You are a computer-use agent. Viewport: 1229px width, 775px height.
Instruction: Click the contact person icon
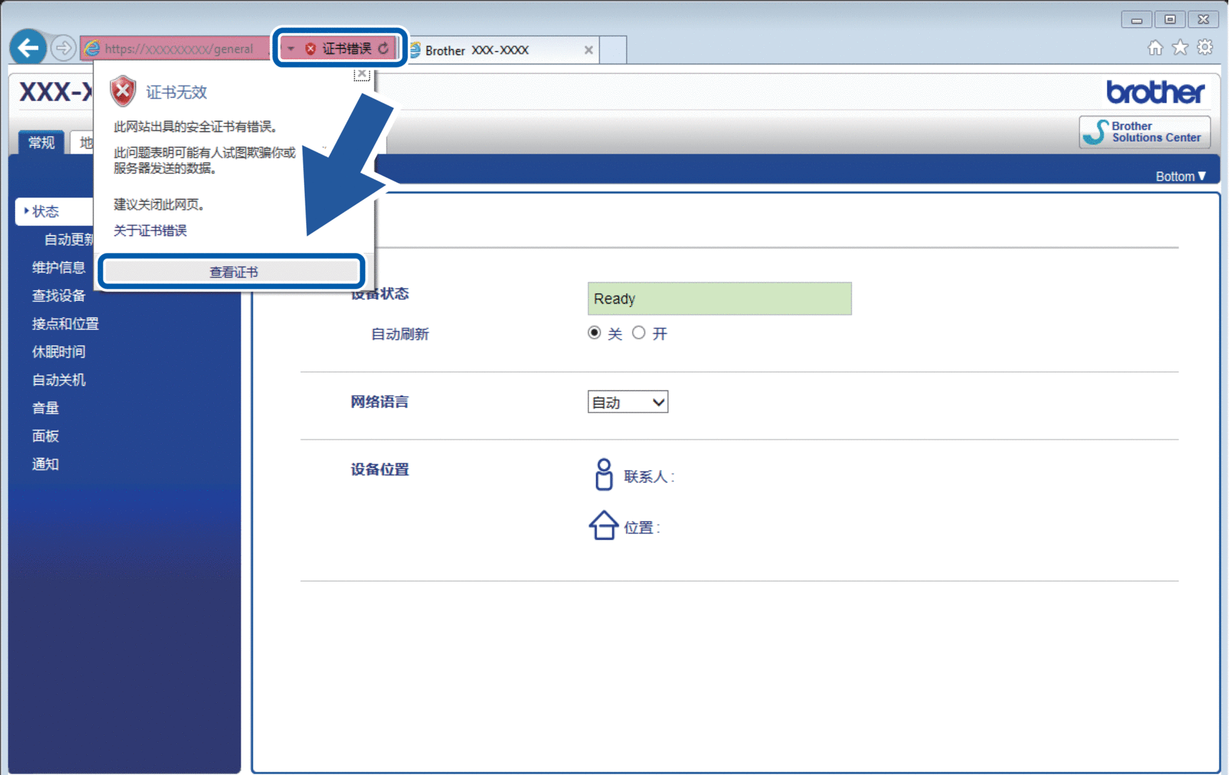pyautogui.click(x=604, y=475)
